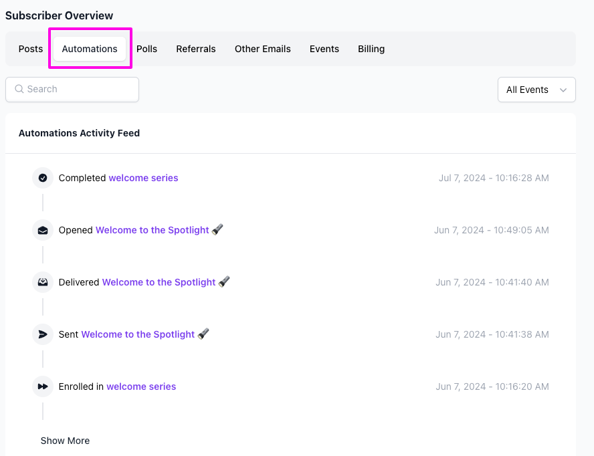Open welcome series link in Completed row

[x=143, y=178]
